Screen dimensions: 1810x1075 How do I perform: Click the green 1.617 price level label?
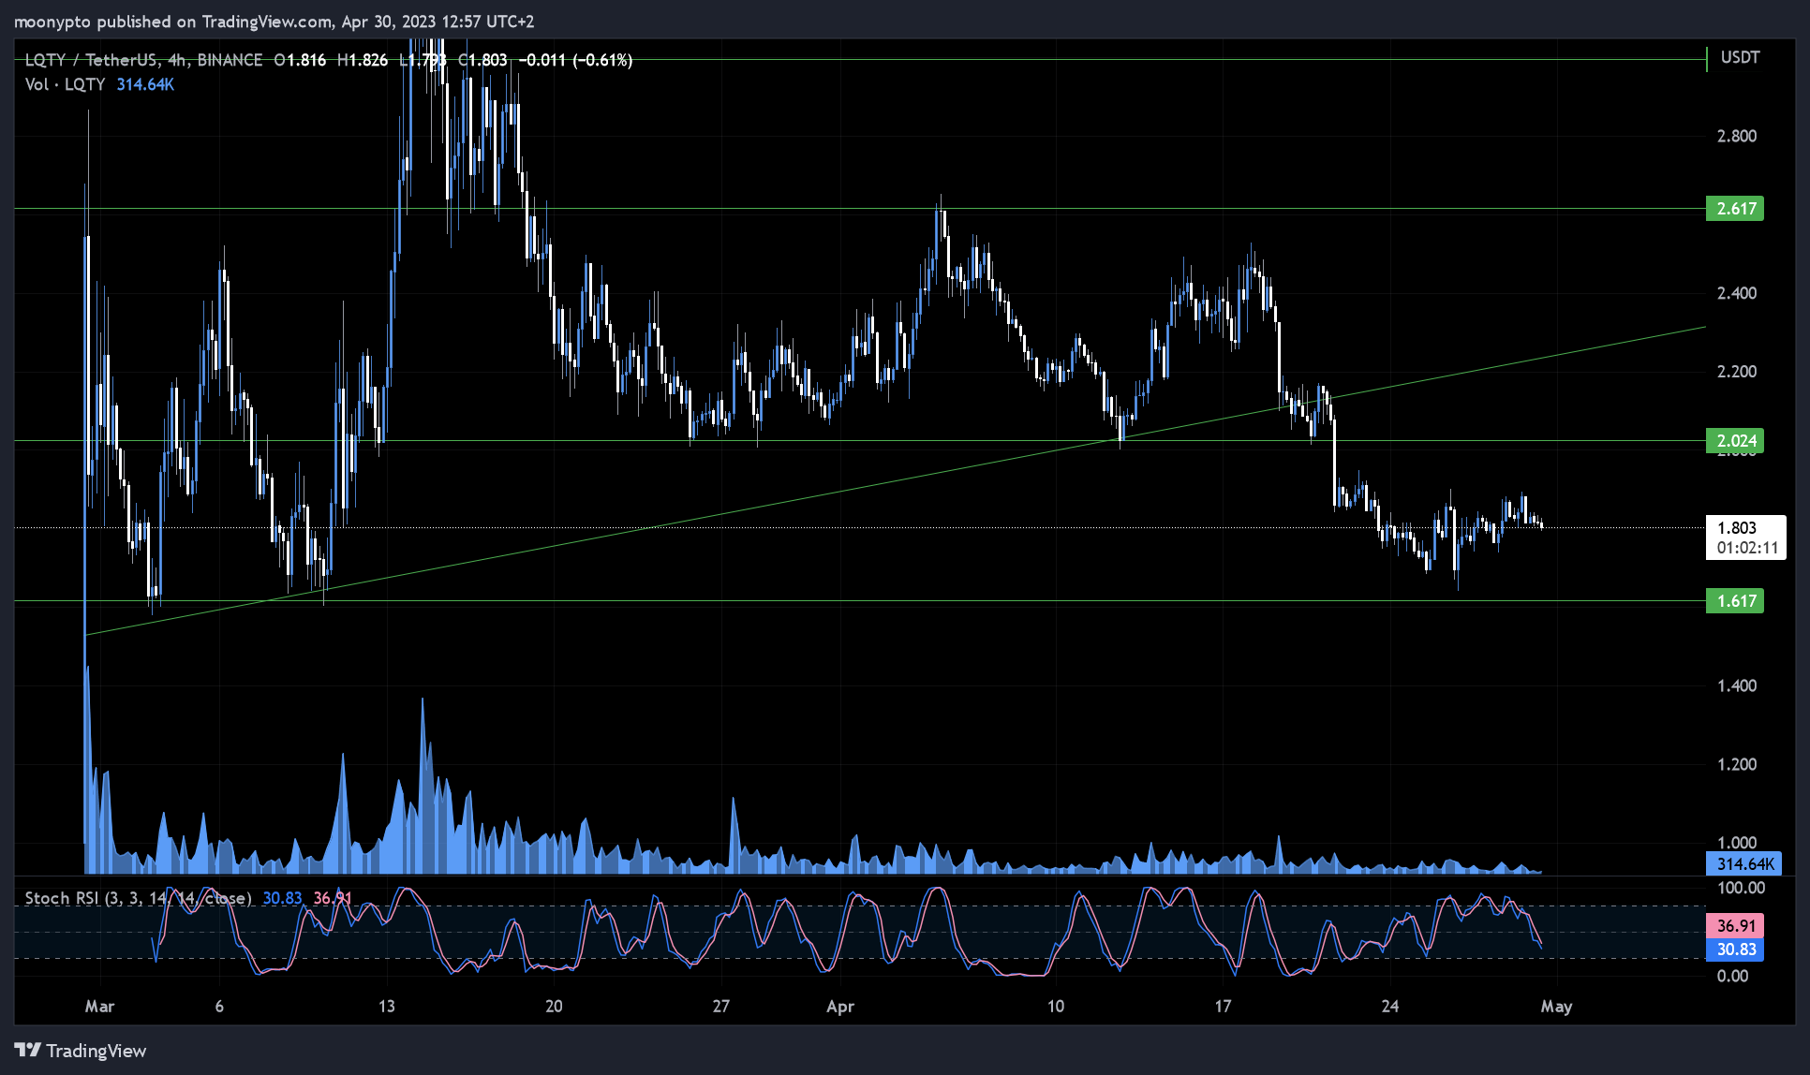point(1735,601)
